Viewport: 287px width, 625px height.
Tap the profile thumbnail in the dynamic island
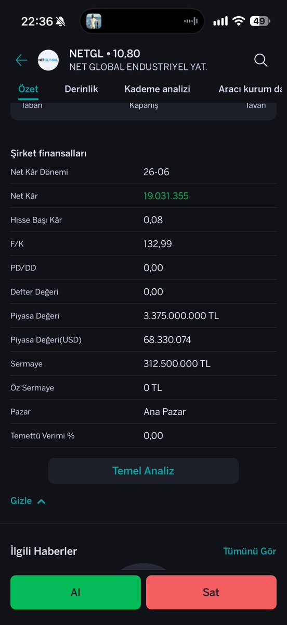[x=94, y=21]
